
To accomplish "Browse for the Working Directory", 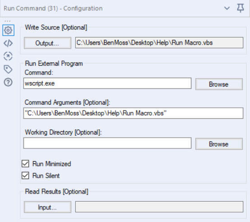I will [x=219, y=144].
